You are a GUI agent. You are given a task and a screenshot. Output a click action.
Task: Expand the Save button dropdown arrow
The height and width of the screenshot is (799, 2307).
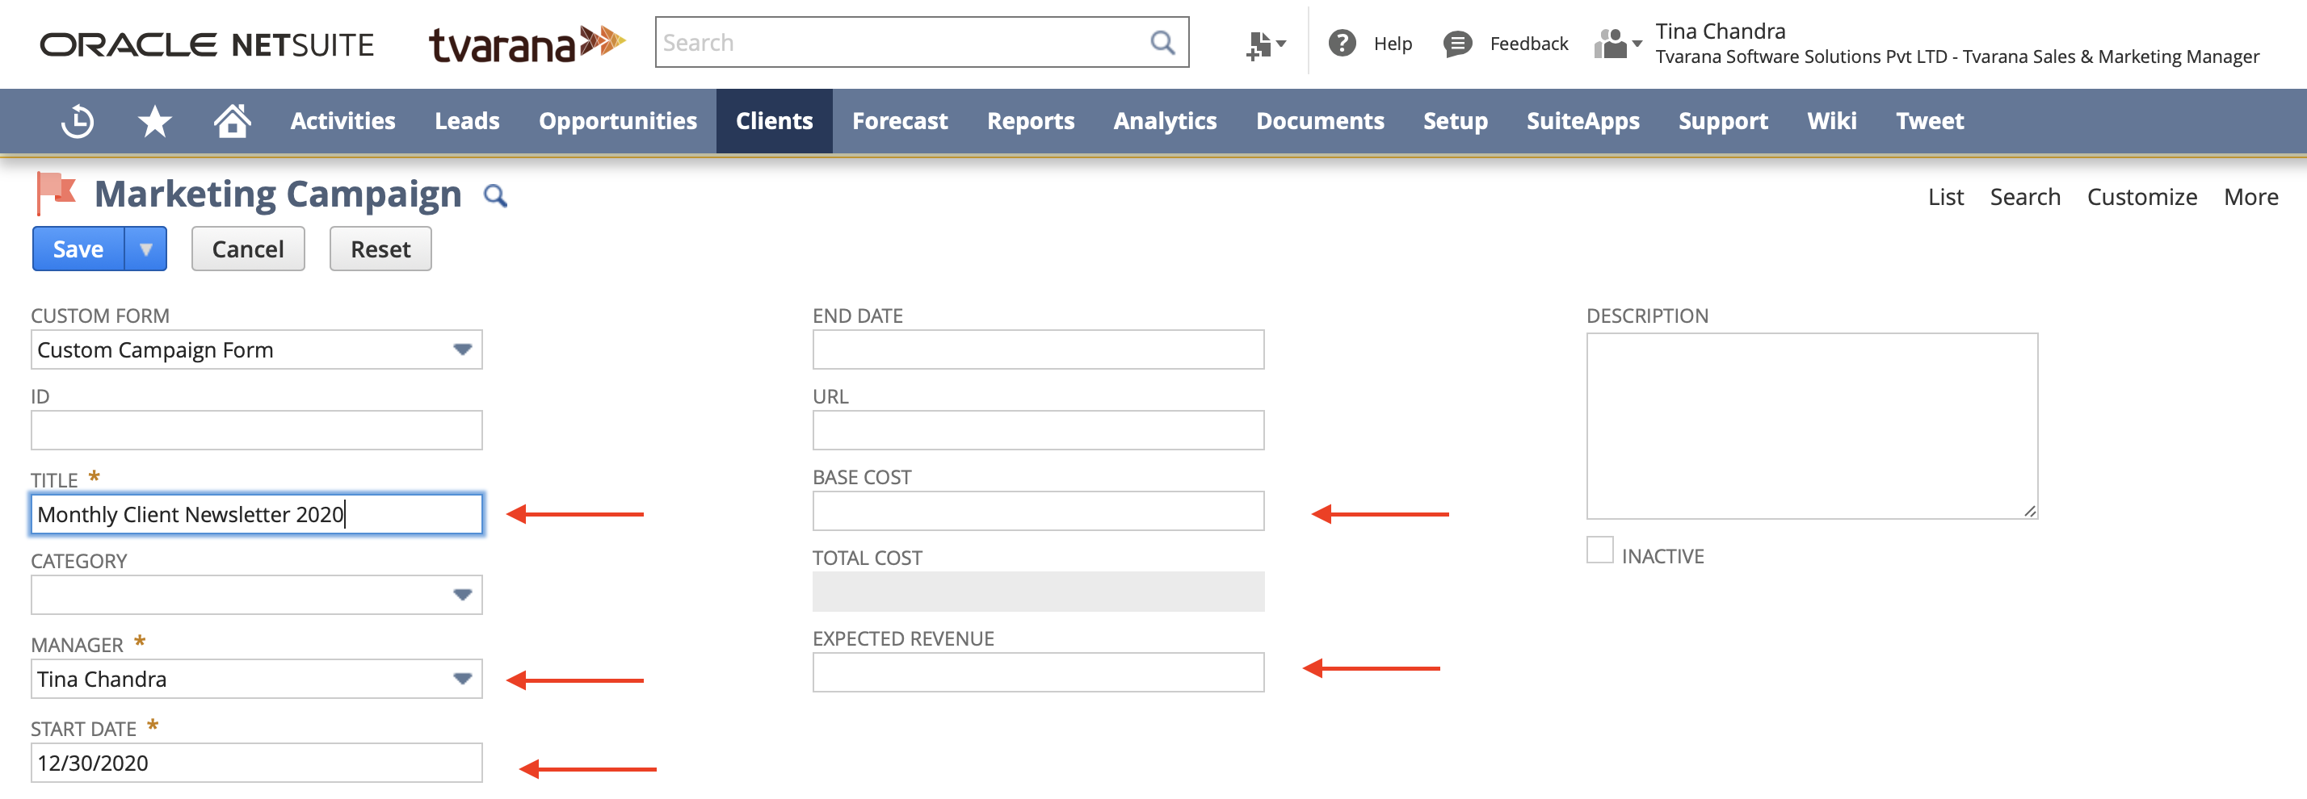click(x=146, y=249)
